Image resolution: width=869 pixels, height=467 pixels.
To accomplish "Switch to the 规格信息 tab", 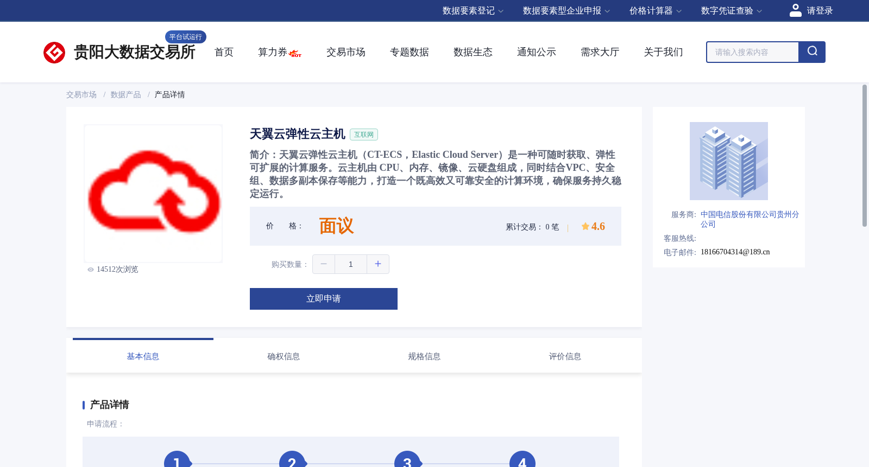I will click(x=424, y=356).
